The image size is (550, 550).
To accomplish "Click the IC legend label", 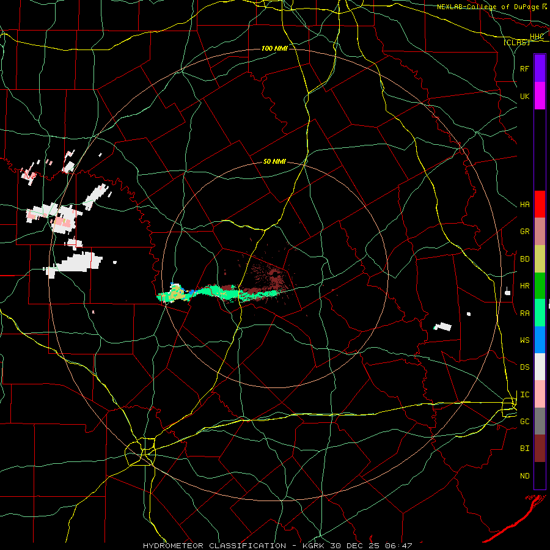I will point(524,395).
